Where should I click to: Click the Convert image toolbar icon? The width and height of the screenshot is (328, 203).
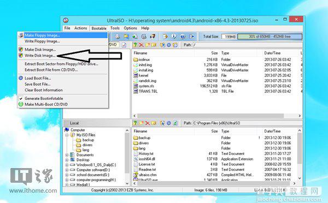[135, 37]
